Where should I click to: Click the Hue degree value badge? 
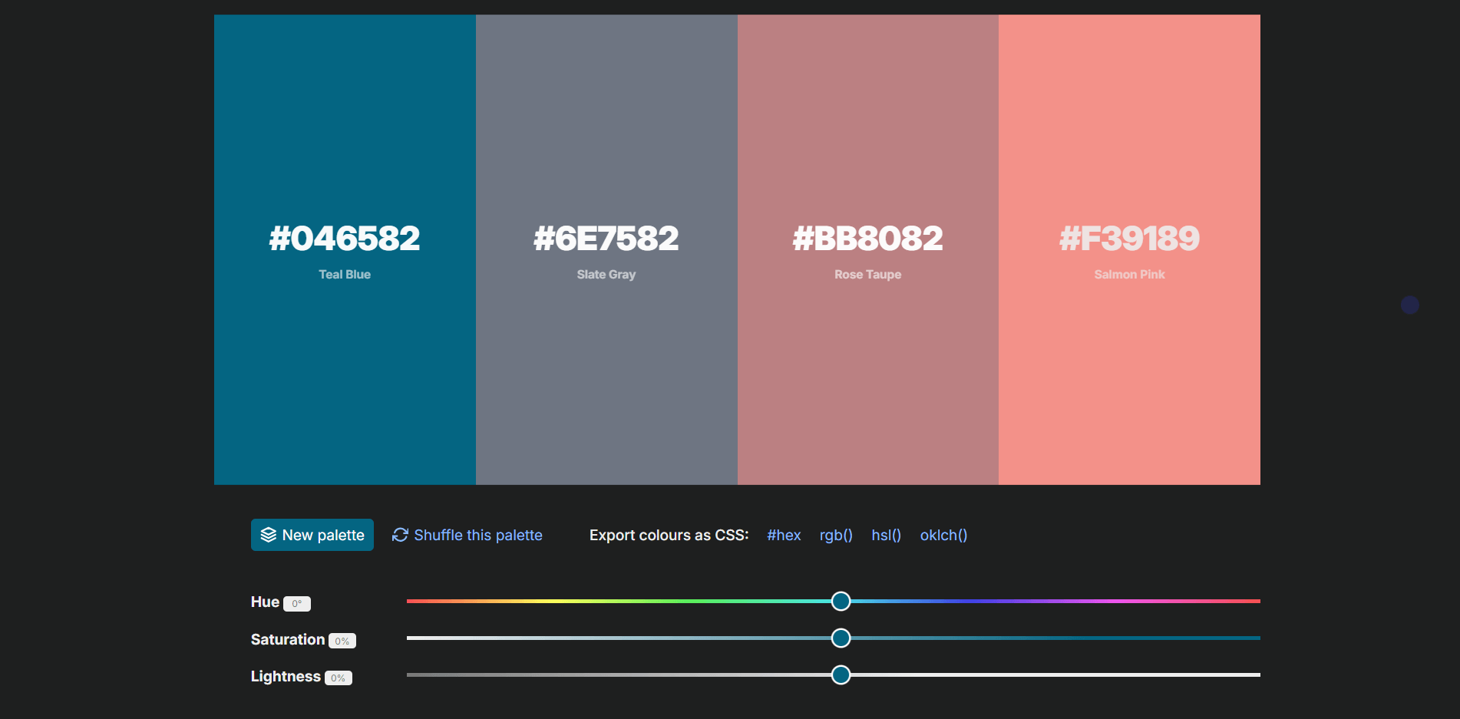tap(296, 603)
